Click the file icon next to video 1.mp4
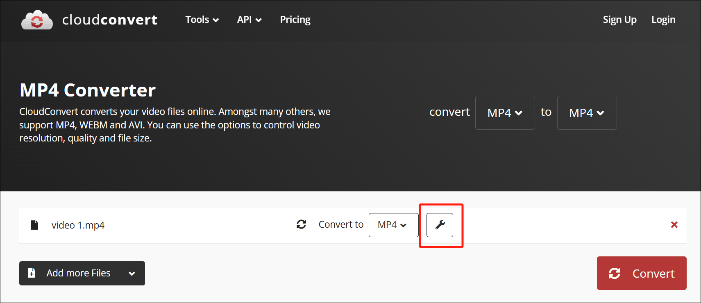The image size is (701, 303). pyautogui.click(x=34, y=225)
